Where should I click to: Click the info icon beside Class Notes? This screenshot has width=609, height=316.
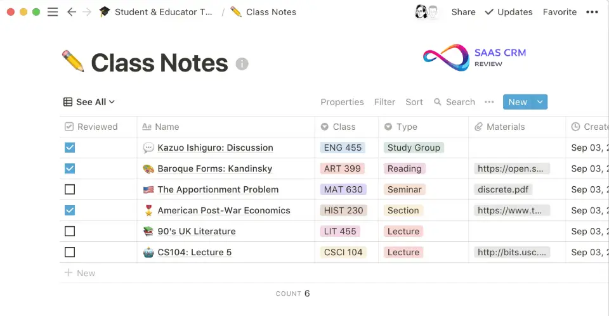pos(242,64)
